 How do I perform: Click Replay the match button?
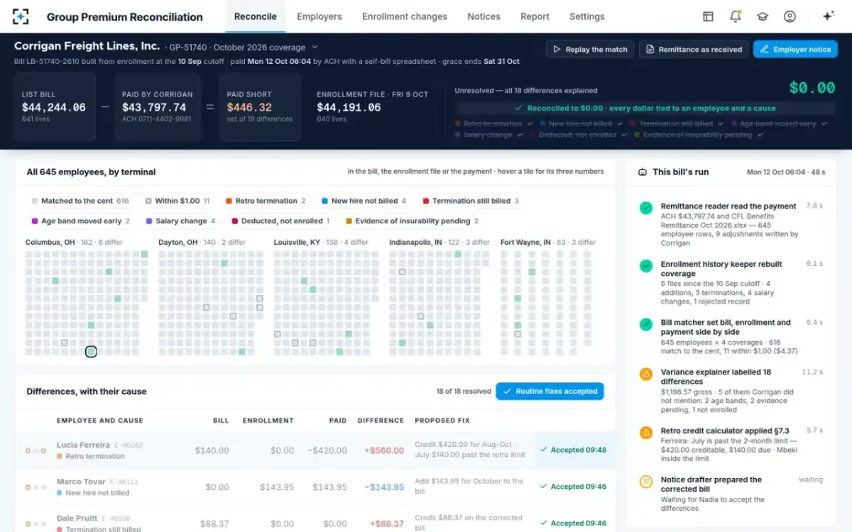(589, 49)
